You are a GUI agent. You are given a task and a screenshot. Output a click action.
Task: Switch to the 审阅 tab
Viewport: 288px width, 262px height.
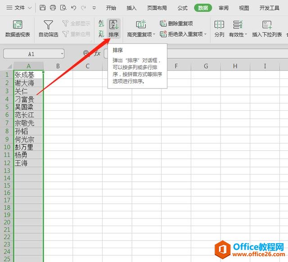tap(224, 8)
